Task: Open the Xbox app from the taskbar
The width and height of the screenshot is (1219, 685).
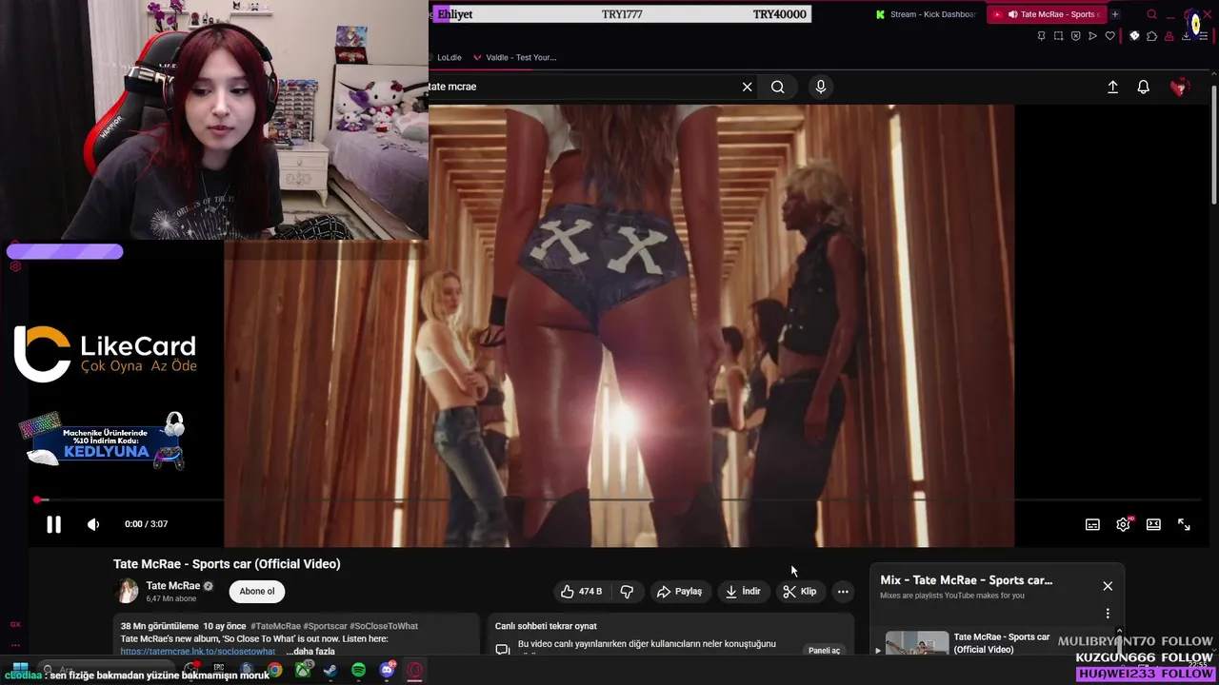Action: click(303, 670)
